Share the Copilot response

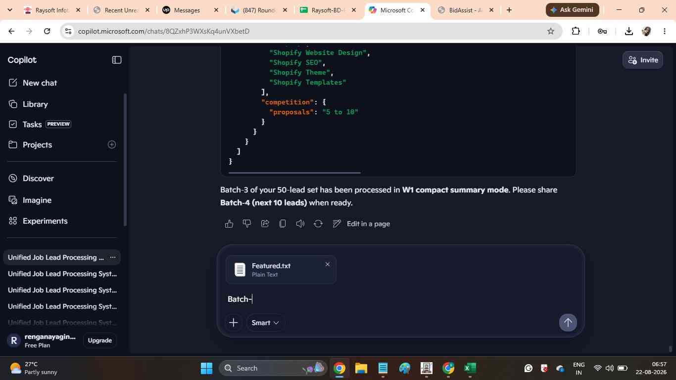[x=265, y=224]
